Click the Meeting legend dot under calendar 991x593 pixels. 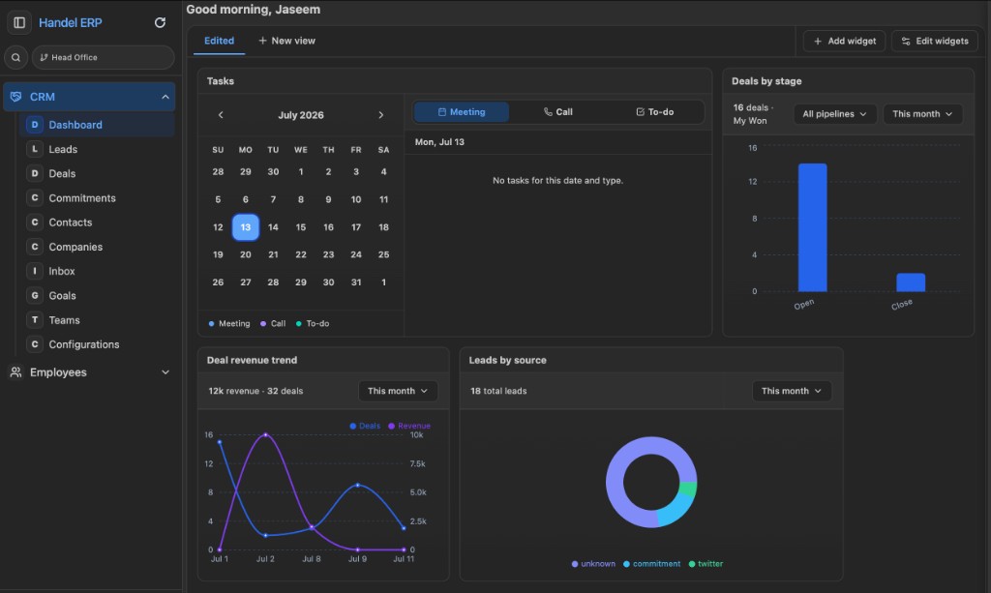[211, 324]
